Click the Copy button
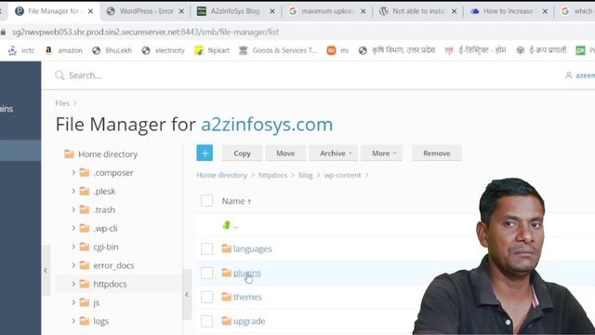Image resolution: width=595 pixels, height=335 pixels. click(x=242, y=153)
